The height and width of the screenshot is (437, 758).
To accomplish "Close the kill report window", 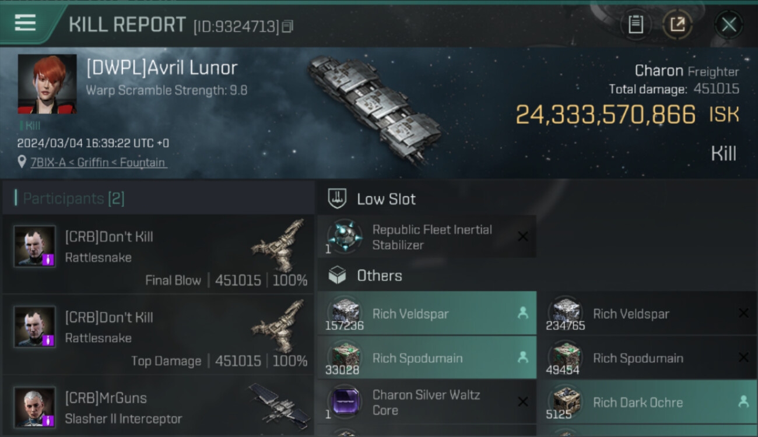I will click(x=728, y=24).
